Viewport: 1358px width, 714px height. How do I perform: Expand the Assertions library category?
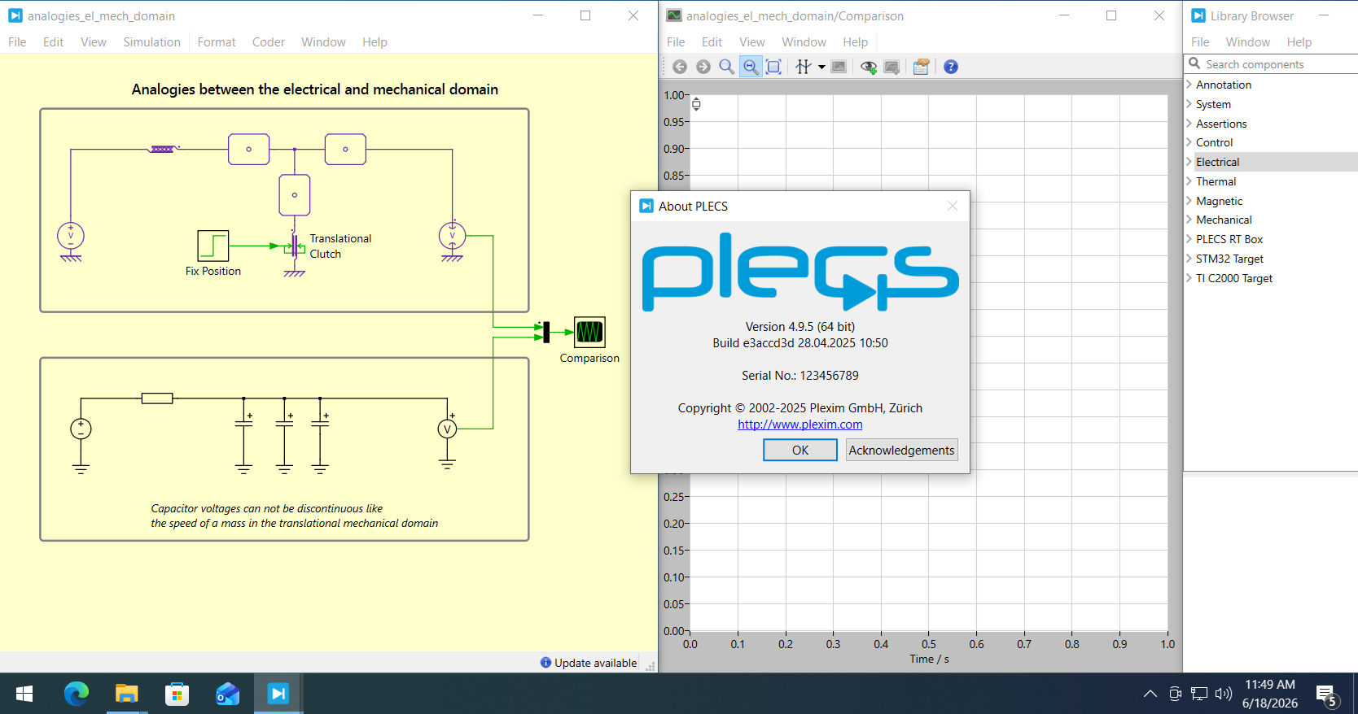click(x=1189, y=124)
